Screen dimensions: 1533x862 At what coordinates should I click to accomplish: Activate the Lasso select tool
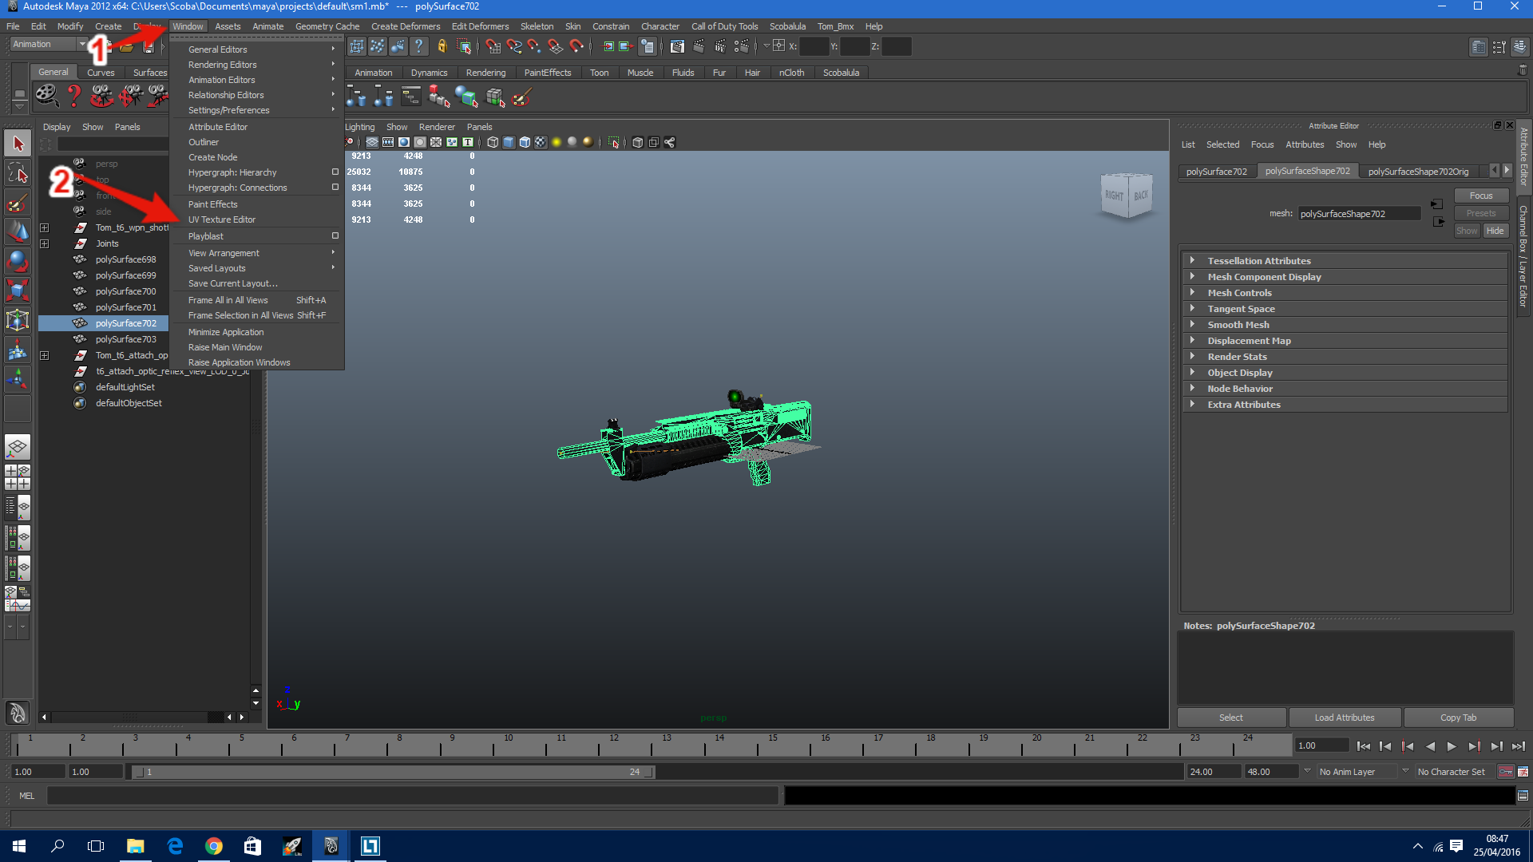(18, 173)
